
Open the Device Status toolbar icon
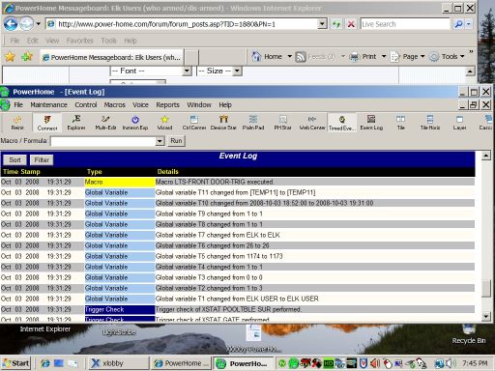tap(223, 123)
